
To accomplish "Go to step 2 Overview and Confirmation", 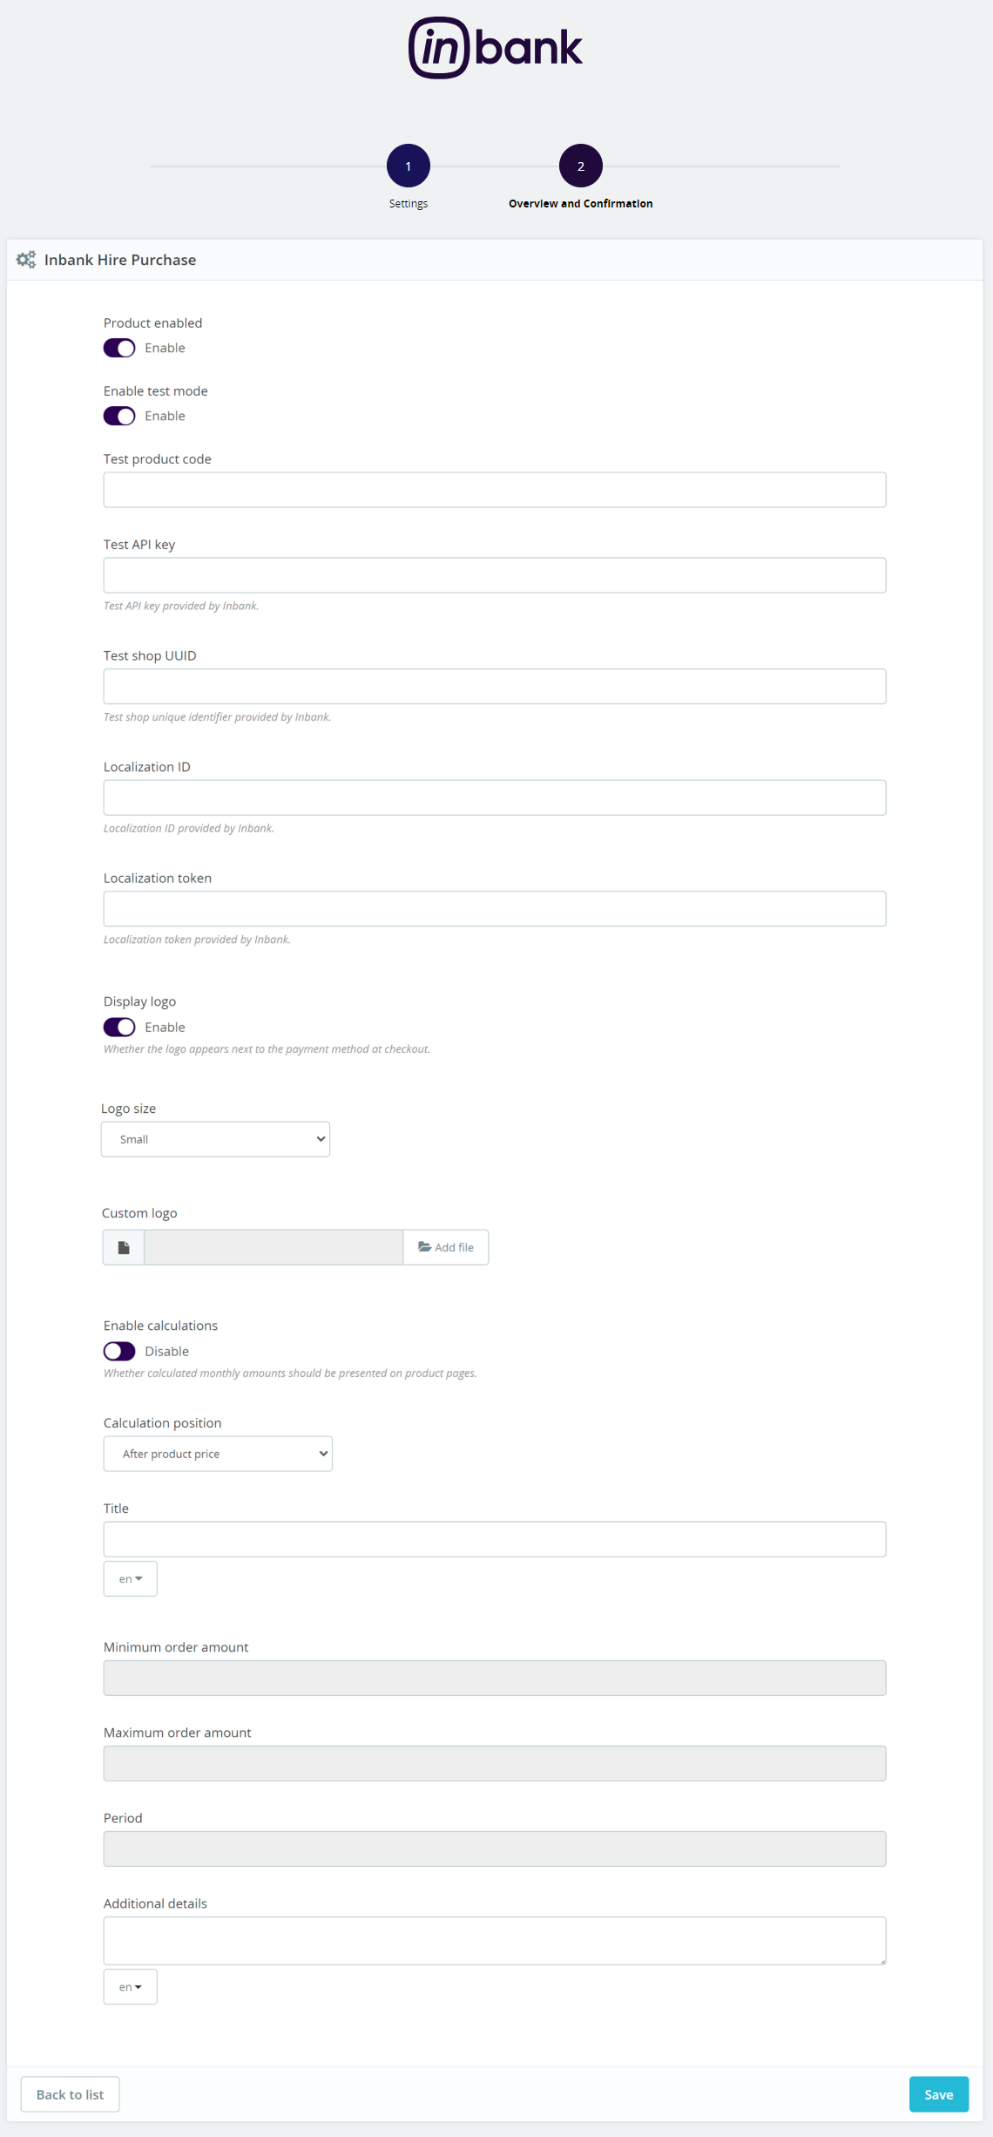I will tap(580, 166).
